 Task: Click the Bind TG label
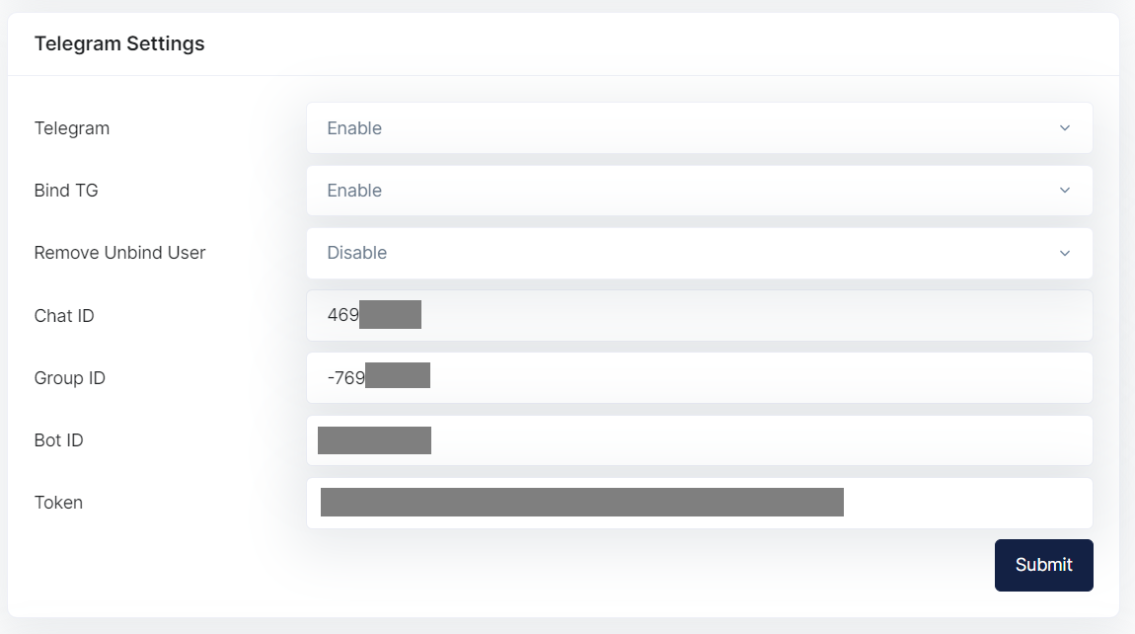click(x=65, y=190)
